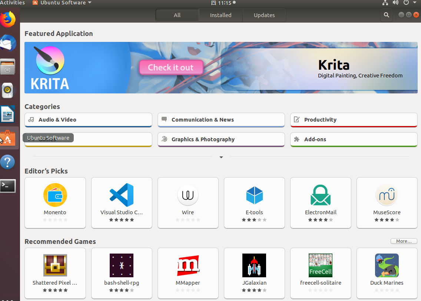
Task: Open Visual Studio Code from Editor's Picks
Action: point(122,195)
